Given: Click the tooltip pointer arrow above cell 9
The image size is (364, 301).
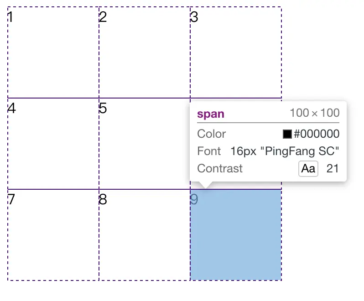Looking at the screenshot, I should [x=205, y=185].
